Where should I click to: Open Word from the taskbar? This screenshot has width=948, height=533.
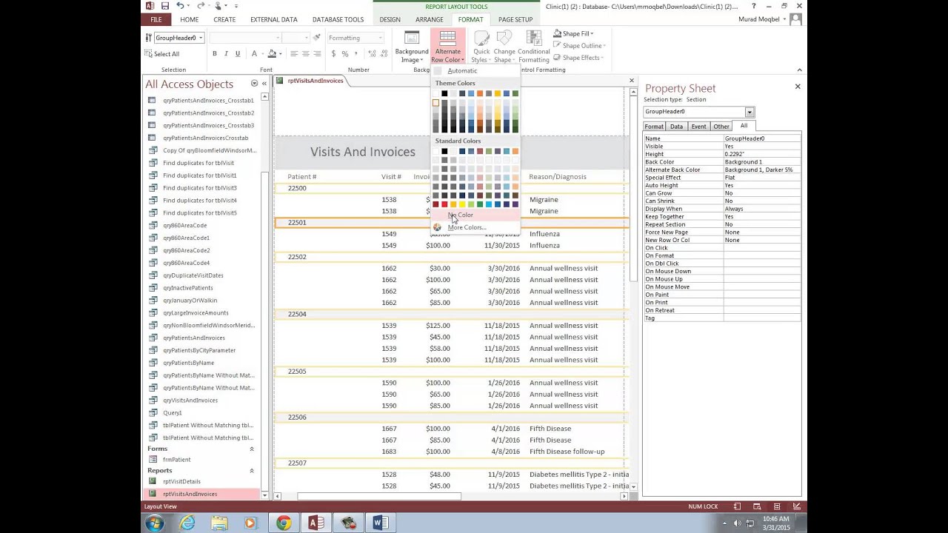tap(380, 523)
